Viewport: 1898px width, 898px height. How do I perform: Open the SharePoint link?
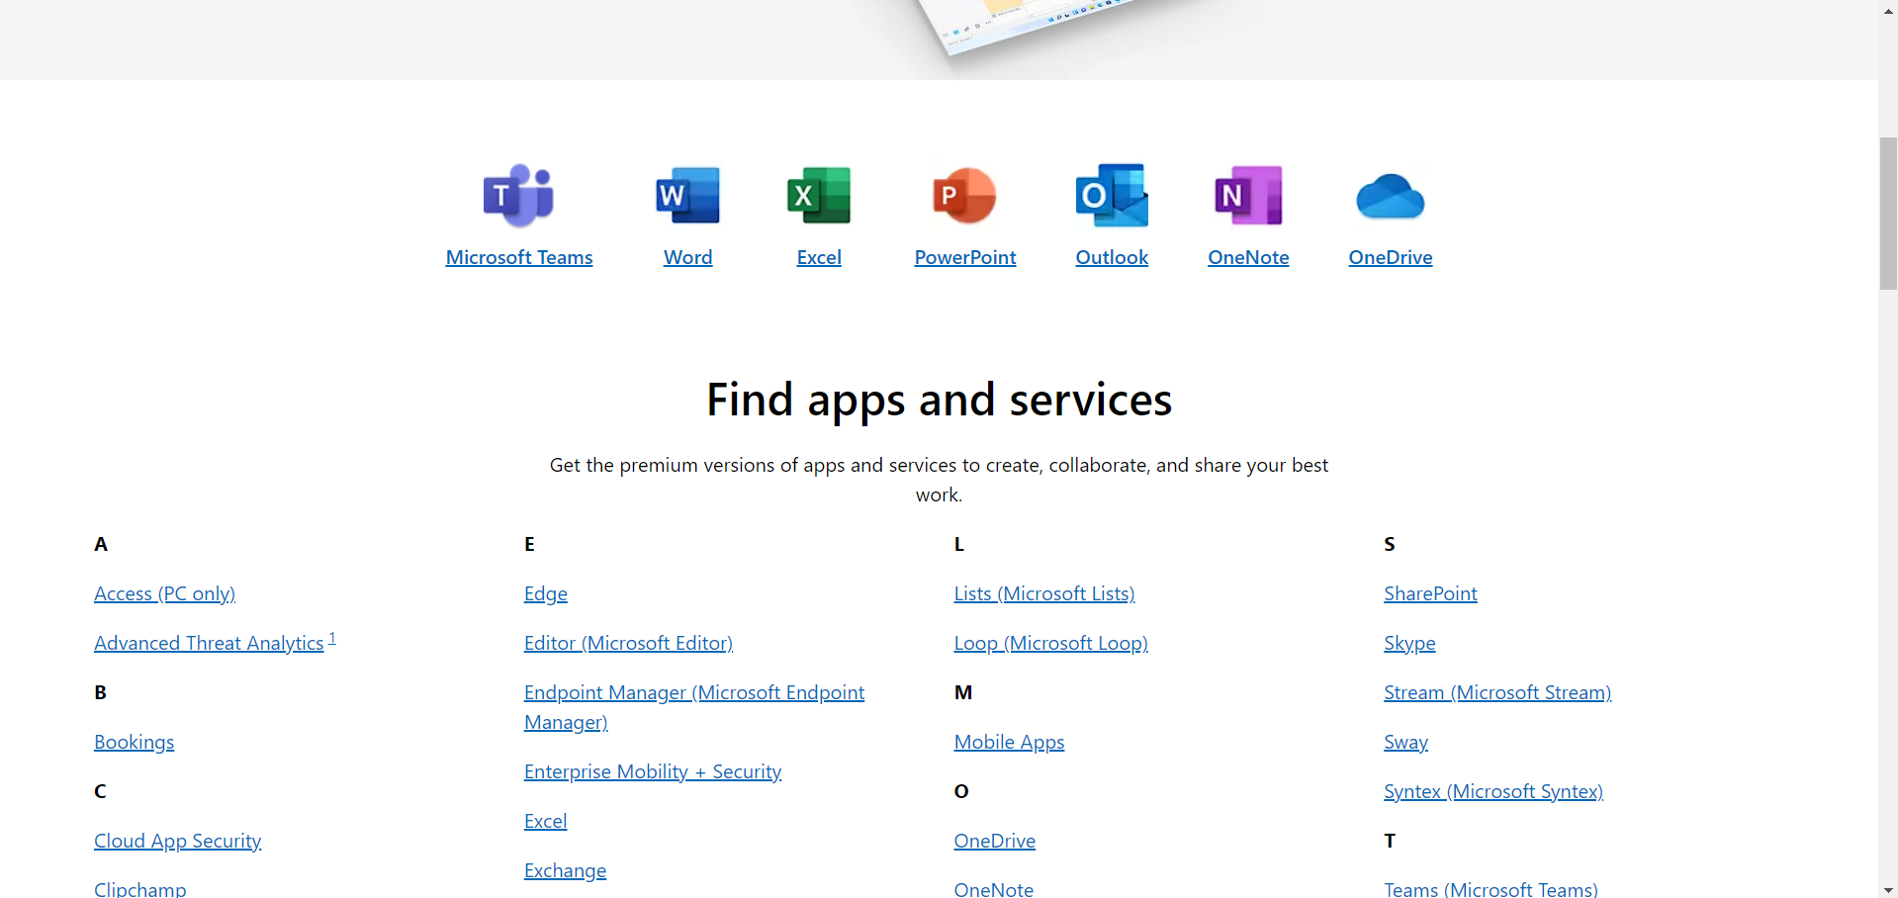pyautogui.click(x=1430, y=593)
